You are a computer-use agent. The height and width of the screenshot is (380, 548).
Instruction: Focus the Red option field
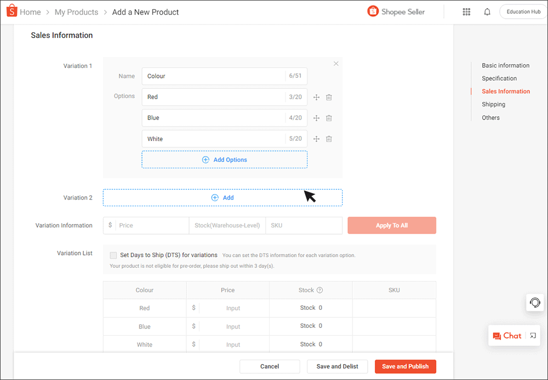(224, 97)
